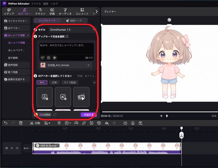This screenshot has height=168, width=218.
Task: Click the marker shield icon
Action: (59, 123)
